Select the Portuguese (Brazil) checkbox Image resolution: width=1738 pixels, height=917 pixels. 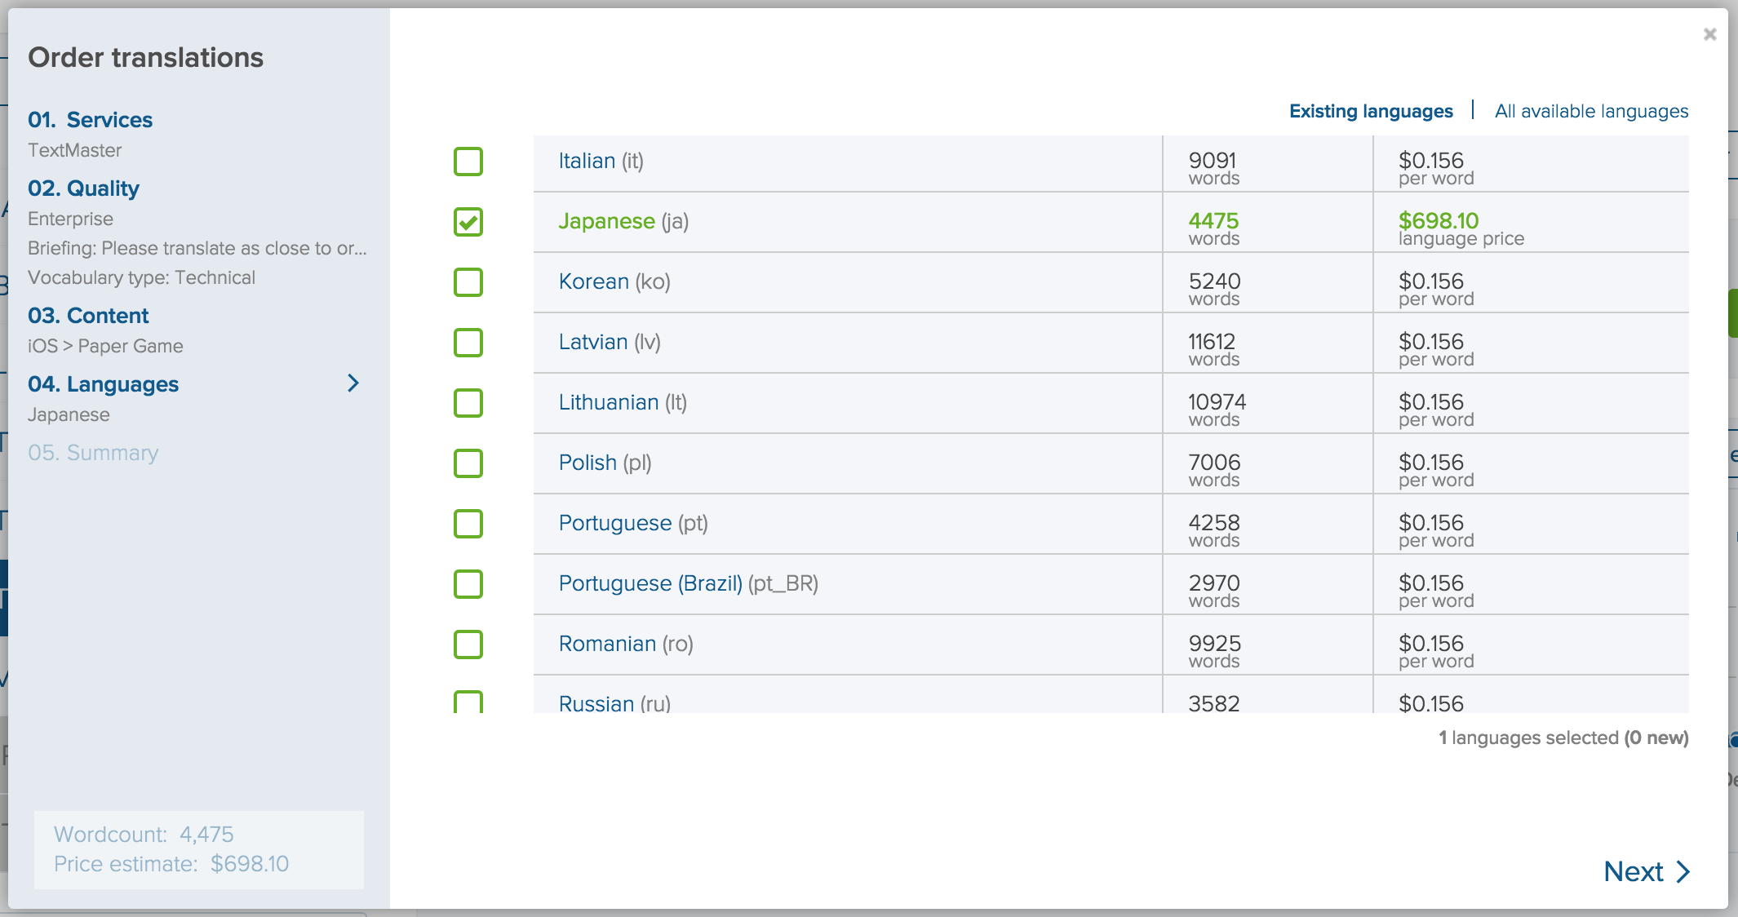pyautogui.click(x=468, y=584)
